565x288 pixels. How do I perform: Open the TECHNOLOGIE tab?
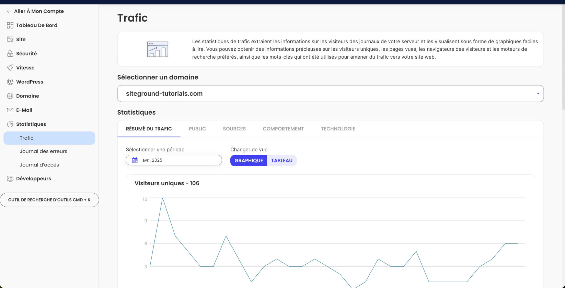338,129
